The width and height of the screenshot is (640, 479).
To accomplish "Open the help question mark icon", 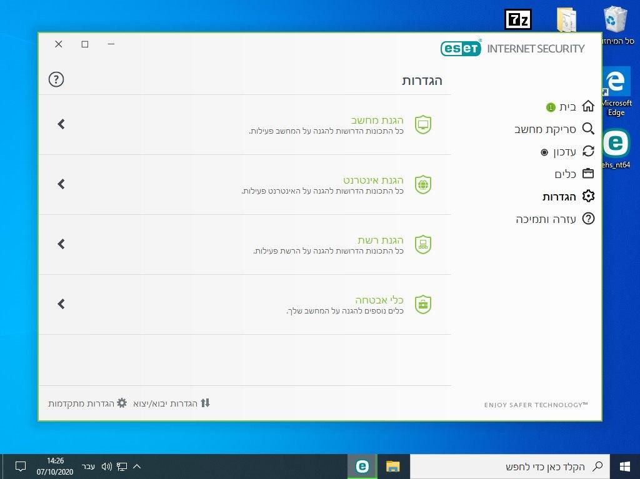I will click(x=56, y=79).
